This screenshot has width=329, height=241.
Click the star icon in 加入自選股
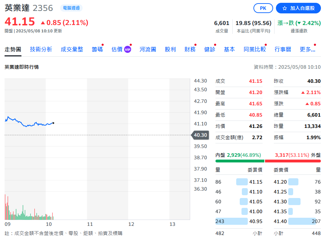coord(284,8)
